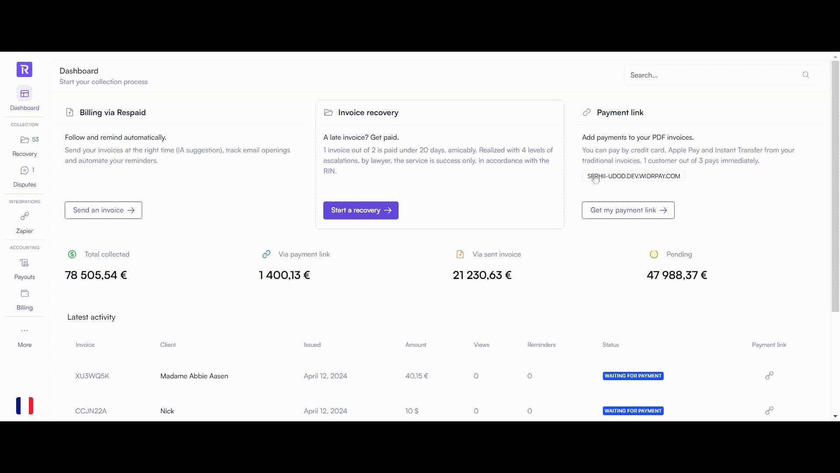The width and height of the screenshot is (840, 473).
Task: Select the More navigation menu item
Action: tap(24, 337)
